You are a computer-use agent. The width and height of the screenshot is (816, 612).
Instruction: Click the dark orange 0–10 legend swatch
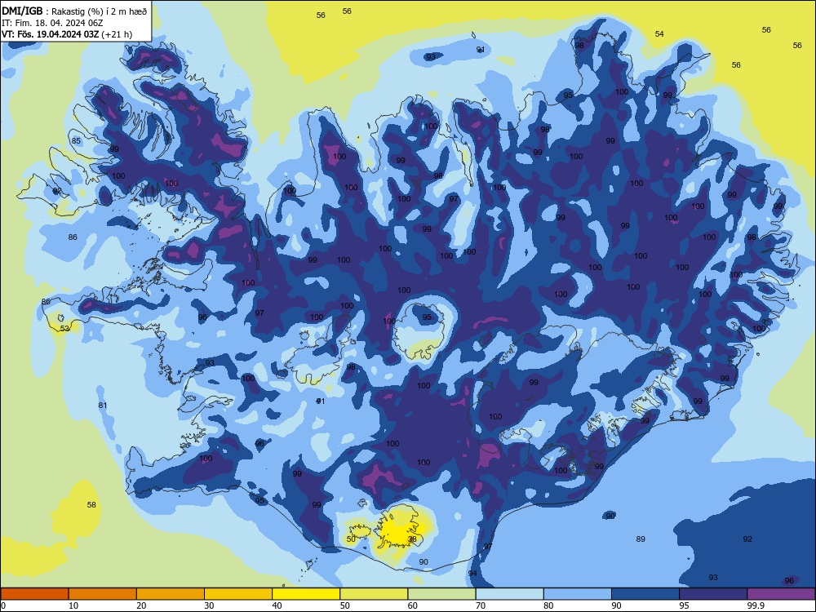[34, 594]
